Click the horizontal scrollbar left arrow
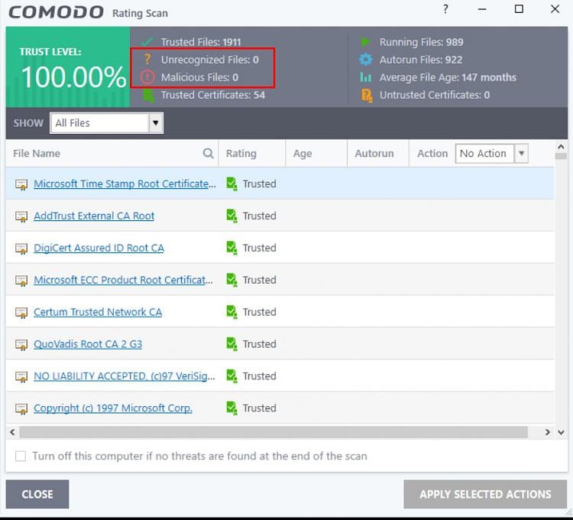Image resolution: width=573 pixels, height=520 pixels. pyautogui.click(x=12, y=432)
